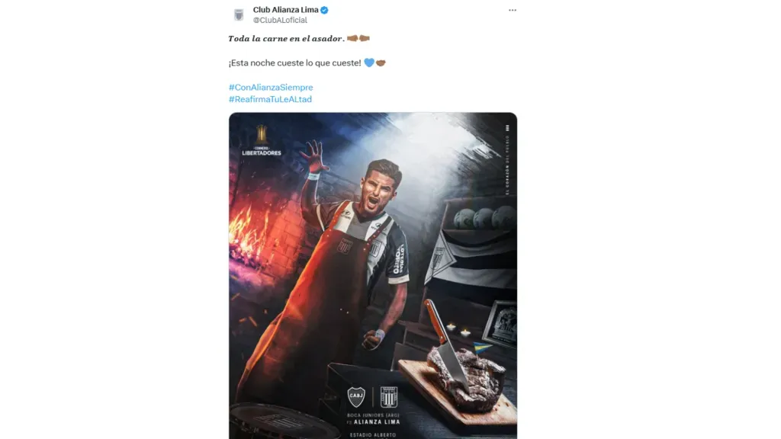This screenshot has height=439, width=781.
Task: Visit the @ClubALoficial handle
Action: 280,21
